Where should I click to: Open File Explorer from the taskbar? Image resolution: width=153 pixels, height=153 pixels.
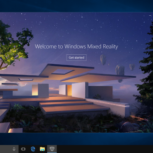42,149
